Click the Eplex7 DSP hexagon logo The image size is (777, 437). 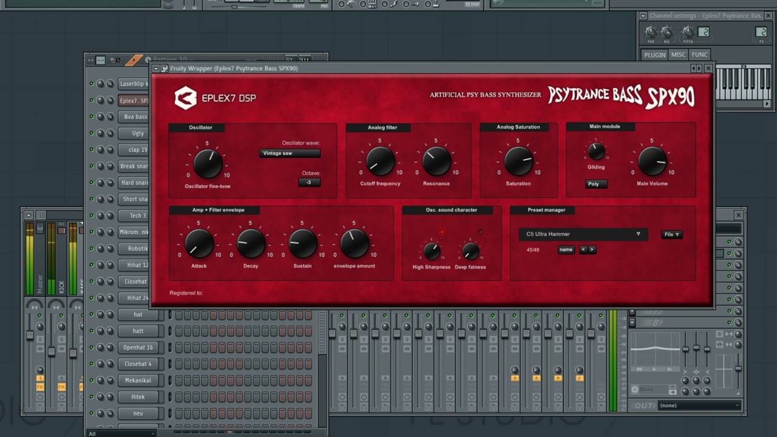pyautogui.click(x=186, y=98)
